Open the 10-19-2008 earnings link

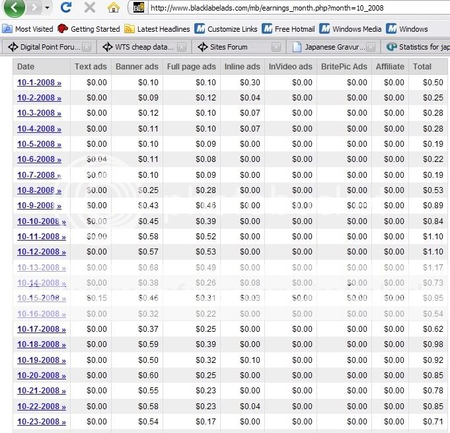point(42,360)
